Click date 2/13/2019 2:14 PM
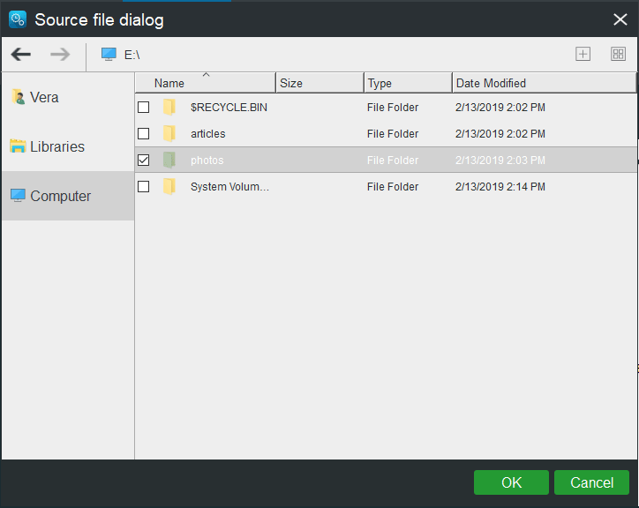Viewport: 639px width, 508px height. pos(500,187)
